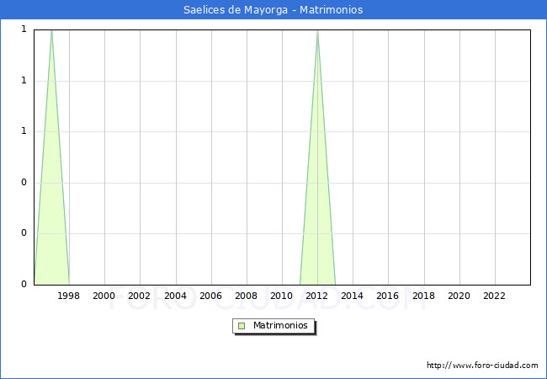547x379 pixels.
Task: Select the 2008 x-axis tick label
Action: point(246,296)
